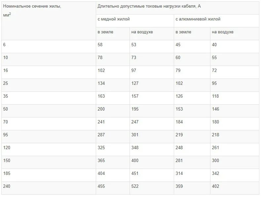261x198 pixels.
Task: Select the copper 'в земле' column header
Action: point(113,34)
